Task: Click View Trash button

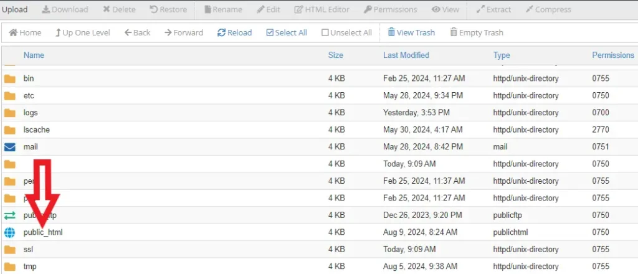Action: tap(411, 32)
